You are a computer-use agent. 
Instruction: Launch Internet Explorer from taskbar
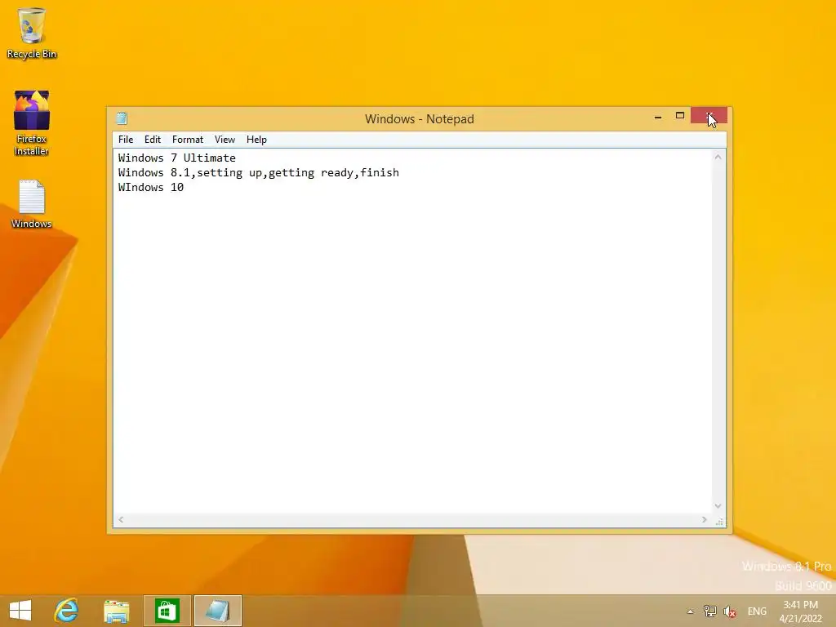pos(67,611)
